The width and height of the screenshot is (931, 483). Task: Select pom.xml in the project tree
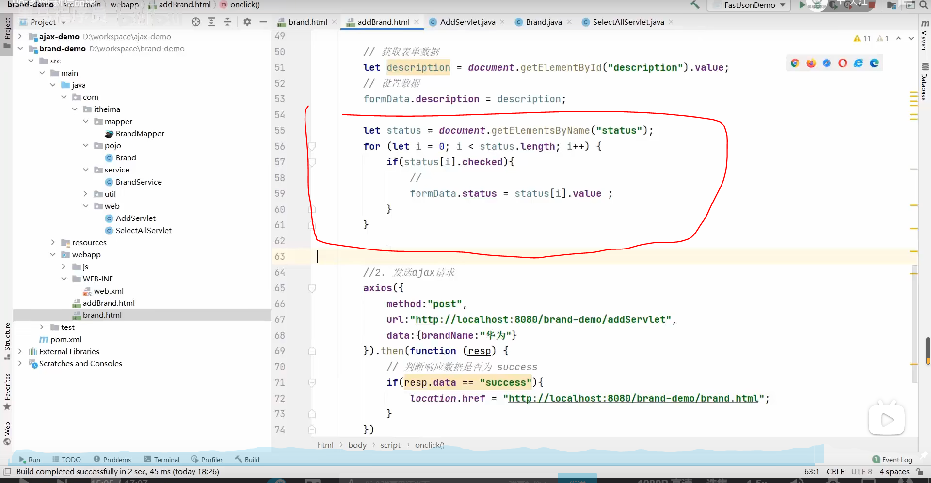66,339
